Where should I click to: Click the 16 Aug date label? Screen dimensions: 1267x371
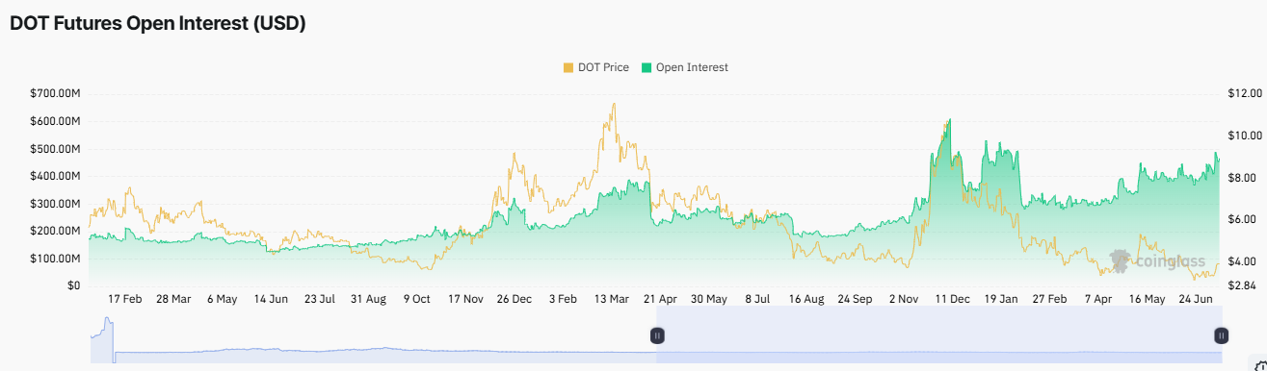tap(806, 300)
